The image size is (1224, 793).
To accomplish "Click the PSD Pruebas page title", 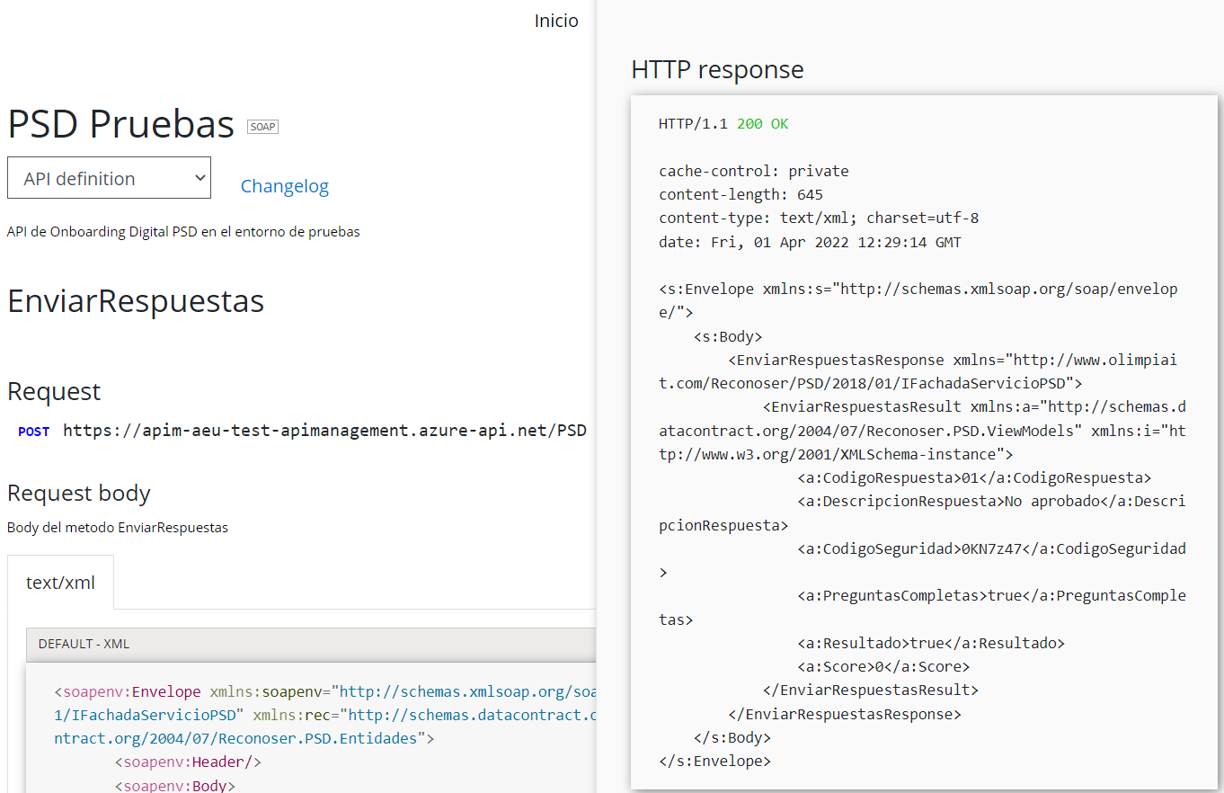I will tap(120, 124).
